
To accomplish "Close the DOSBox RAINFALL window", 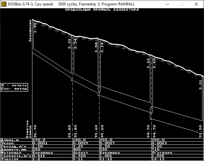I will [196, 4].
